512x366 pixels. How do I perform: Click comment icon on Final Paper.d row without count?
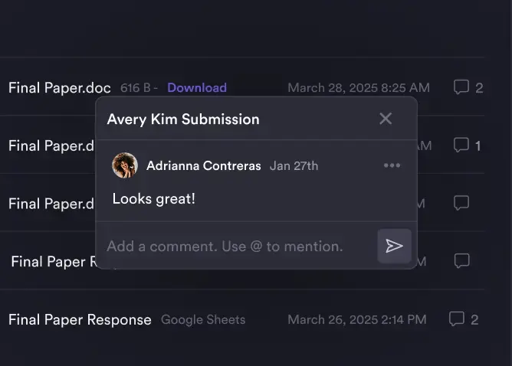pyautogui.click(x=461, y=203)
